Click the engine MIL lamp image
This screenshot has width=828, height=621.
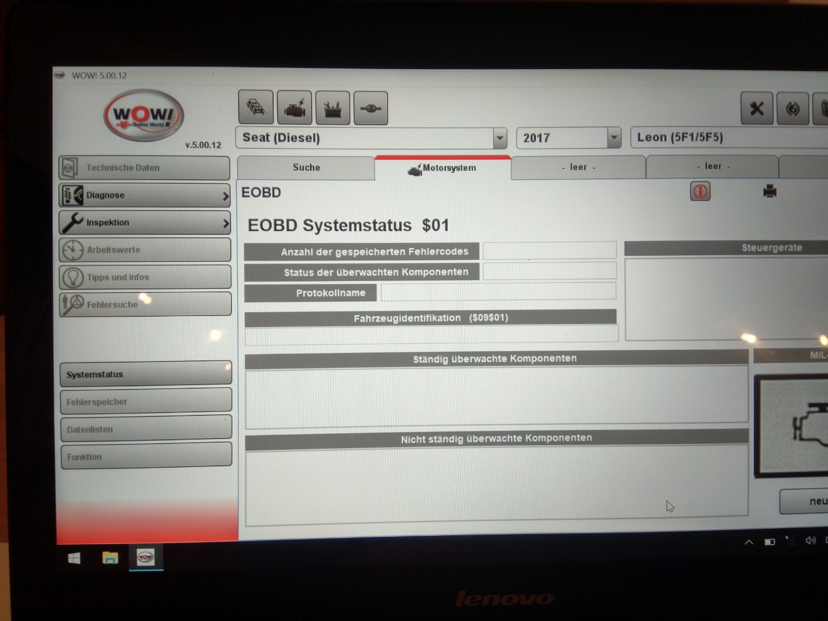pyautogui.click(x=792, y=426)
